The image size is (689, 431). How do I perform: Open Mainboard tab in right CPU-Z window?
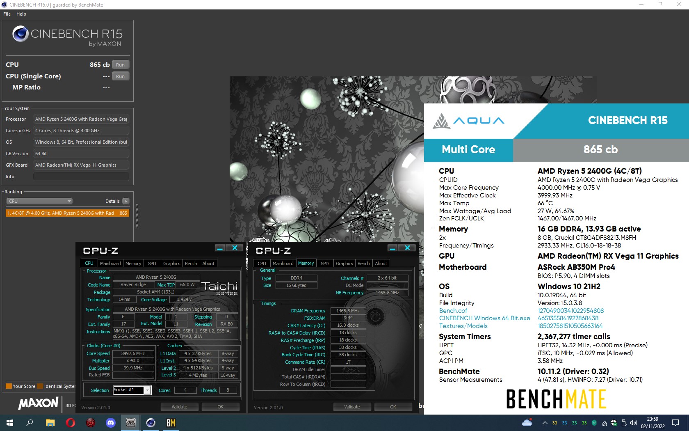283,264
